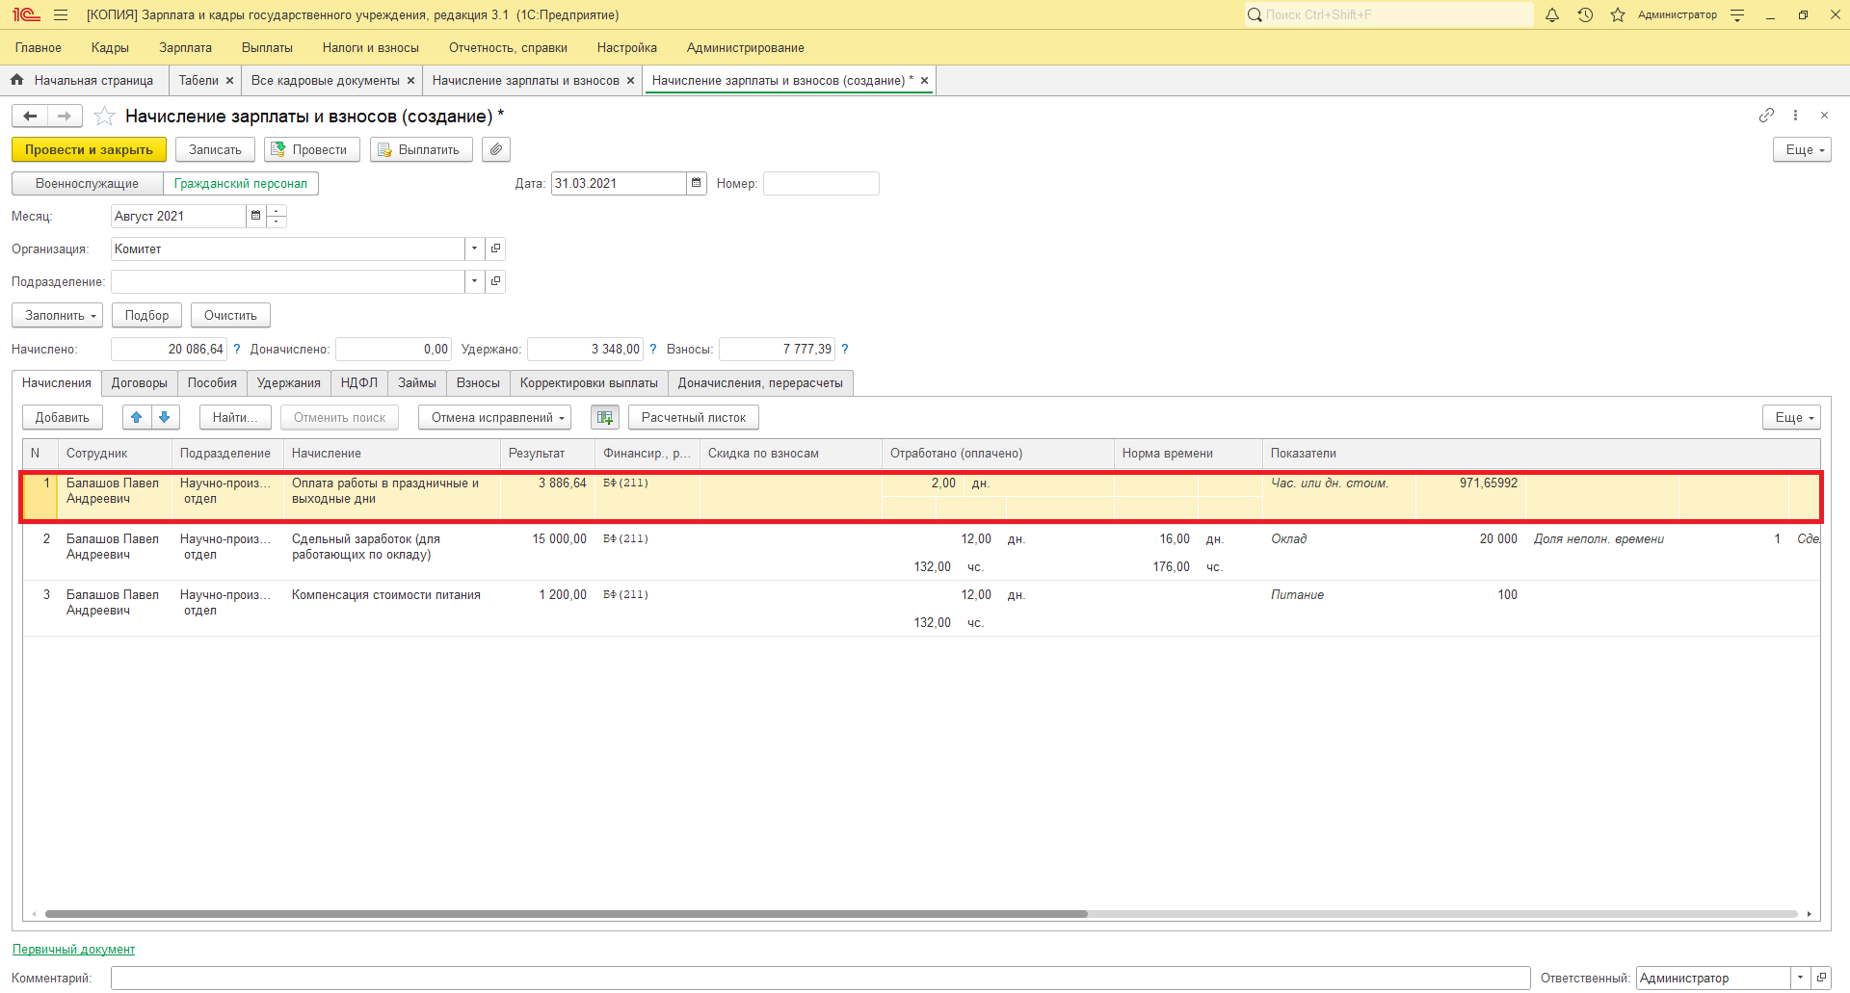Open Ответственный record with the open icon
Viewport: 1850px width, 993px height.
coord(1821,979)
